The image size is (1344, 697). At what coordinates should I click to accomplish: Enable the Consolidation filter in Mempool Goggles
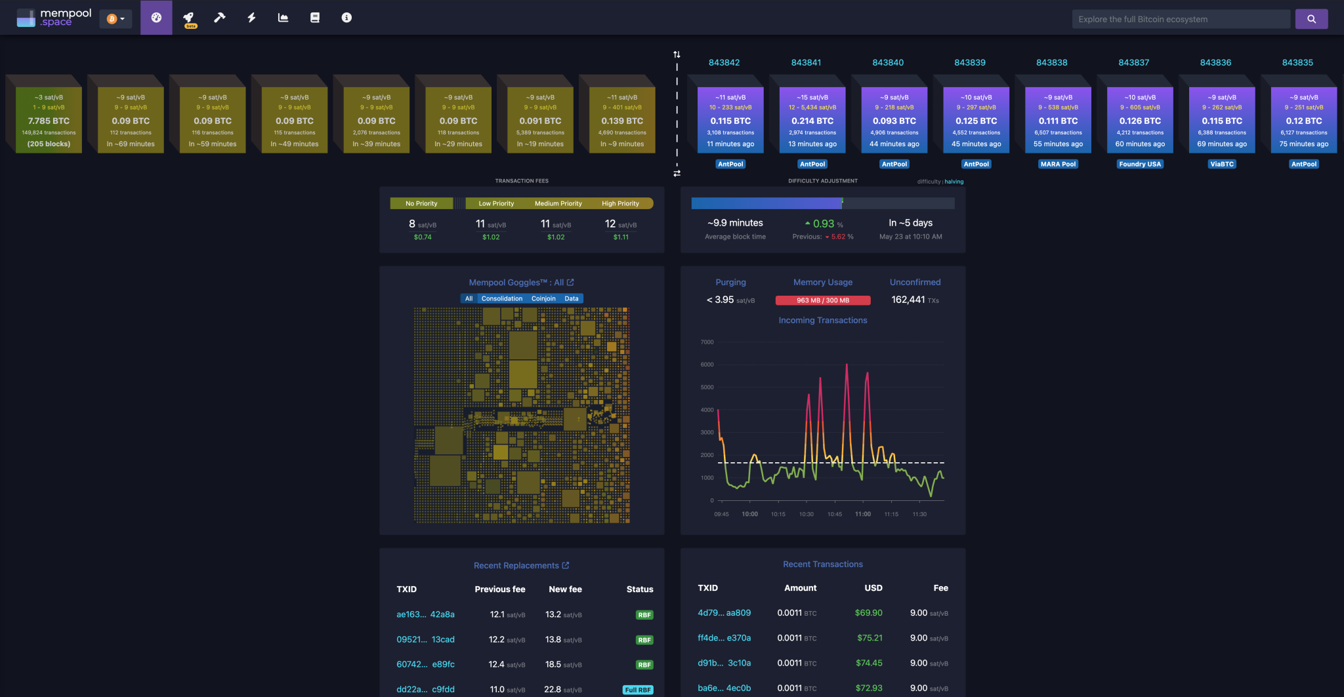point(502,298)
